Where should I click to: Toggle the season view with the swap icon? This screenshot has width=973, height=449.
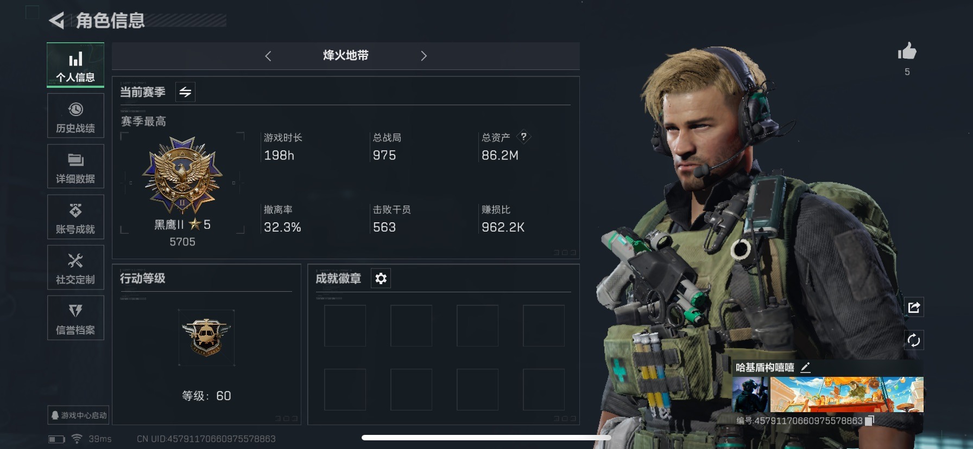(185, 92)
